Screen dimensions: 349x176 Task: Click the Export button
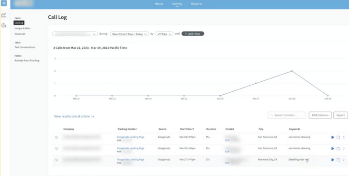point(340,115)
